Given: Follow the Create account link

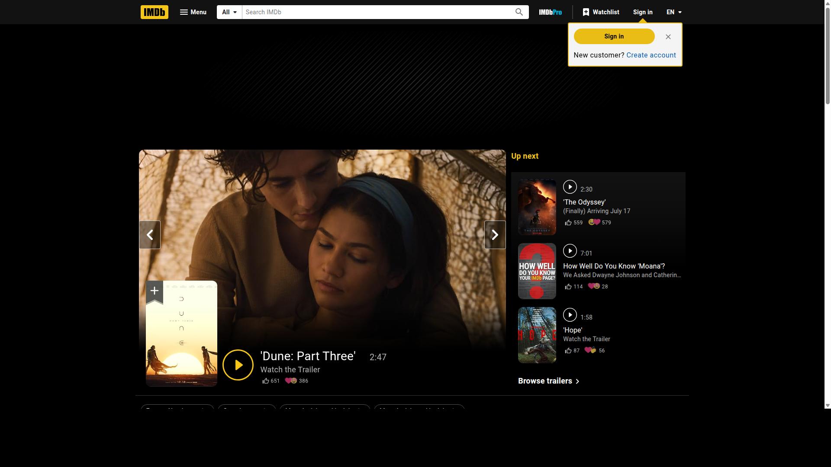Looking at the screenshot, I should click(651, 55).
